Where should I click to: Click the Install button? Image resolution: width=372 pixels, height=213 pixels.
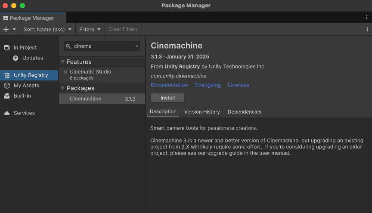(167, 98)
